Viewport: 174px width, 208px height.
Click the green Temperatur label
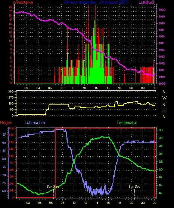click(127, 123)
